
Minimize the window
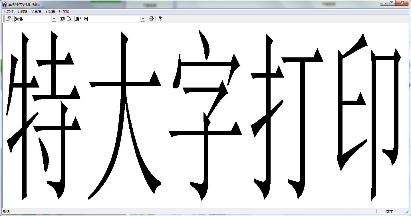coord(384,3)
